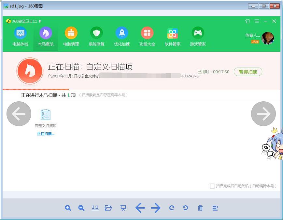This screenshot has width=283, height=220.
Task: Open the 360 main menu hamburger
Action: coord(257,21)
